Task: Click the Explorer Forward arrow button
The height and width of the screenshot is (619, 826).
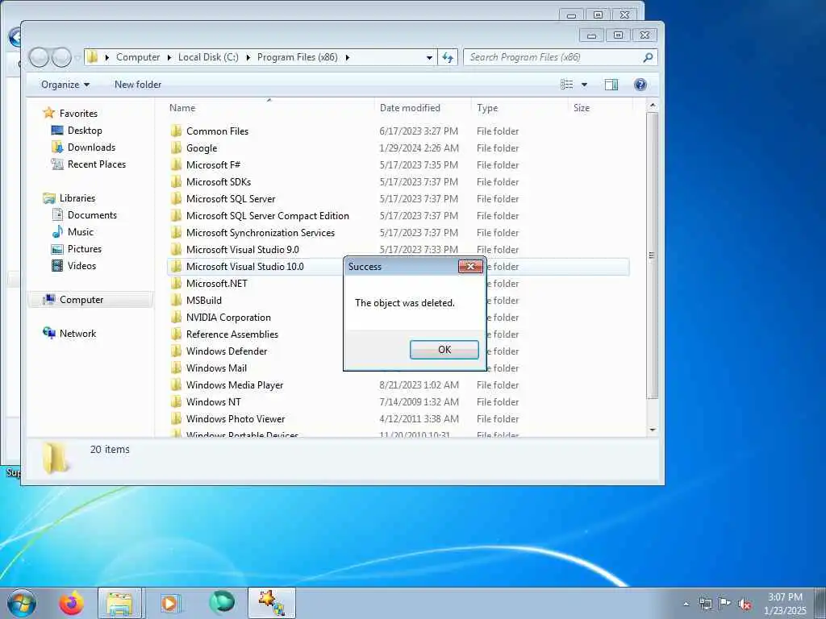Action: point(61,57)
